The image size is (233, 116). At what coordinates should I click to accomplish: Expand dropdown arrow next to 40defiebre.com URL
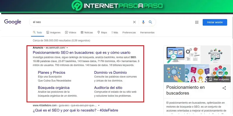(x=99, y=106)
